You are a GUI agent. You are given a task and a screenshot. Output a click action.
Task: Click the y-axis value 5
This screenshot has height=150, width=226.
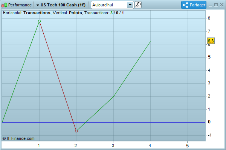[209, 57]
